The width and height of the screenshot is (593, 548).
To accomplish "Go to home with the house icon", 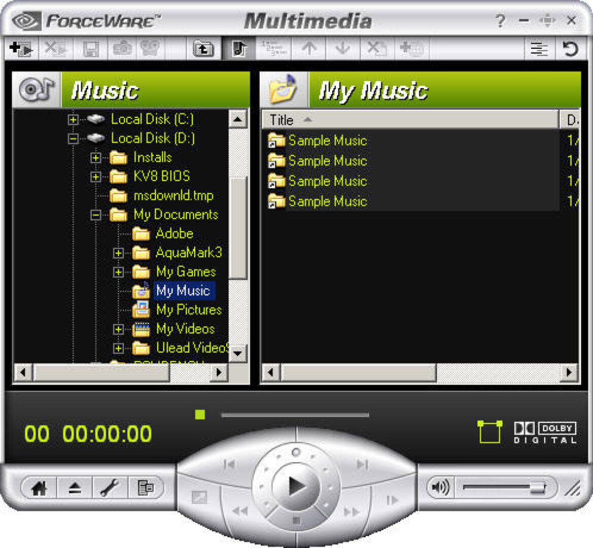I will pyautogui.click(x=40, y=488).
